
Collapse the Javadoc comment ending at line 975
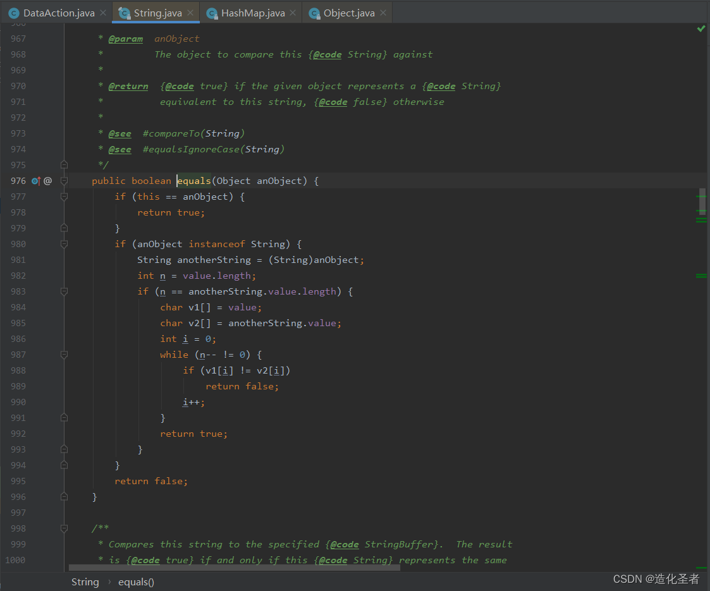tap(64, 165)
